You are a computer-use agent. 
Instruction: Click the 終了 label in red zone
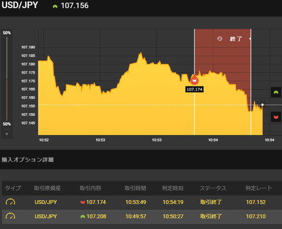(236, 39)
